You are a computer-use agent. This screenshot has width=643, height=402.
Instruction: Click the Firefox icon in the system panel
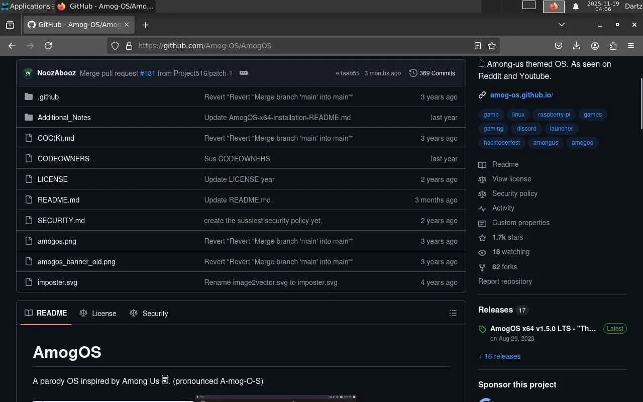click(x=554, y=6)
